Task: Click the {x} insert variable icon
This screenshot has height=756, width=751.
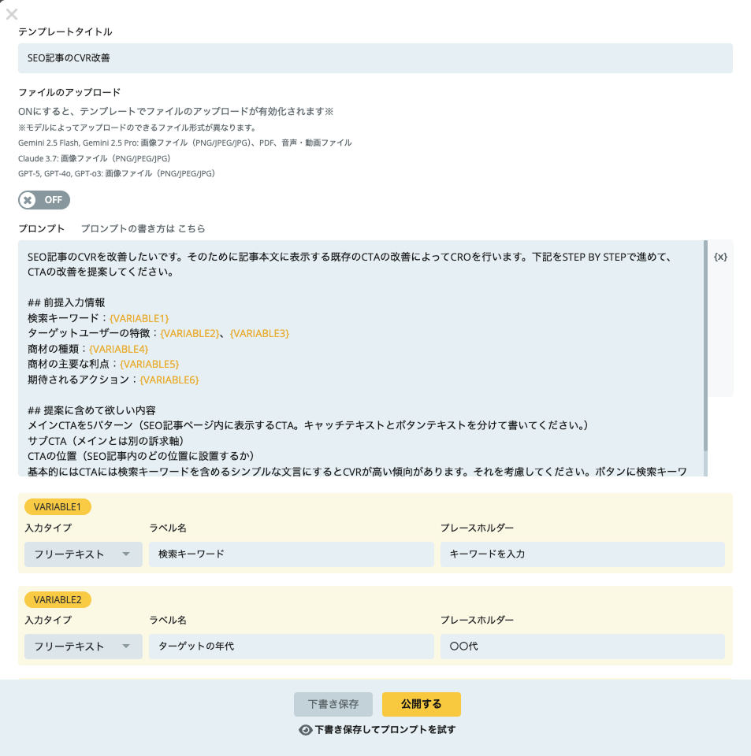Action: click(719, 257)
